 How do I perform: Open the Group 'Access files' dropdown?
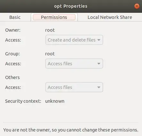tap(74, 64)
